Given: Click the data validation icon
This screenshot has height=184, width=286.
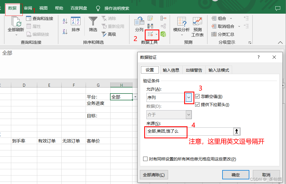Looking at the screenshot, I should (x=151, y=34).
